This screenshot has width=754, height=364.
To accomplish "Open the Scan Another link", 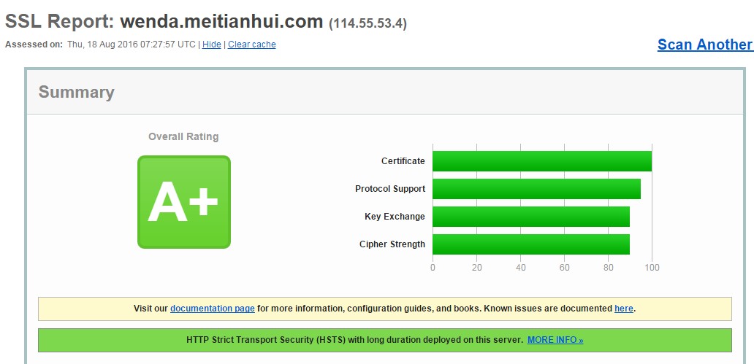I will pos(704,44).
